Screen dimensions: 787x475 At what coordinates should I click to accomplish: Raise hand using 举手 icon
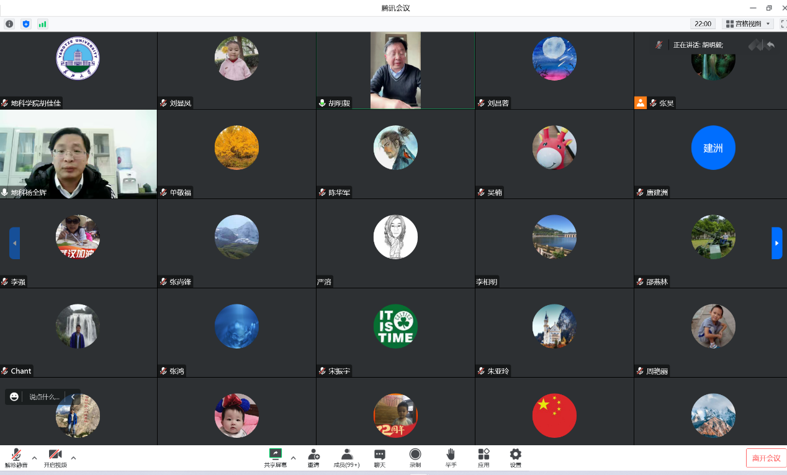[x=451, y=458]
